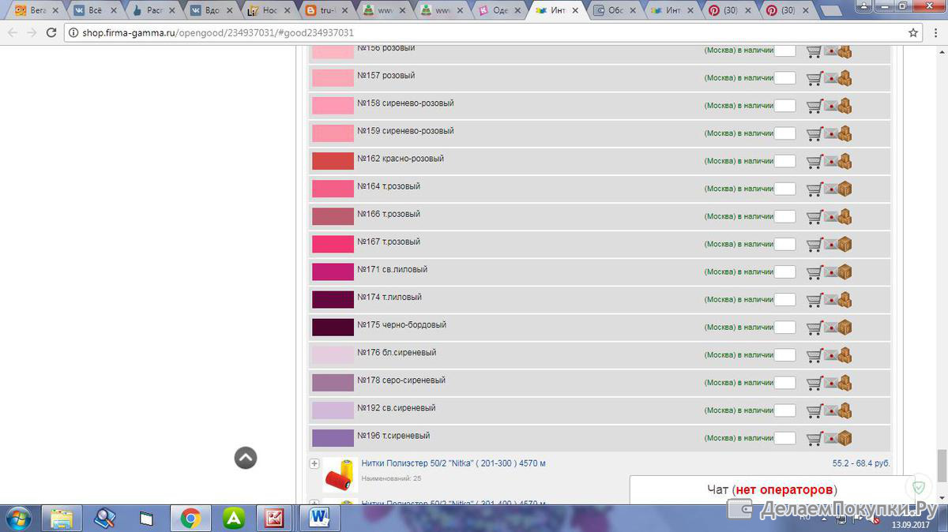Image resolution: width=948 pixels, height=532 pixels.
Task: Click the price 55.2 - 68.4 руб.
Action: (861, 463)
